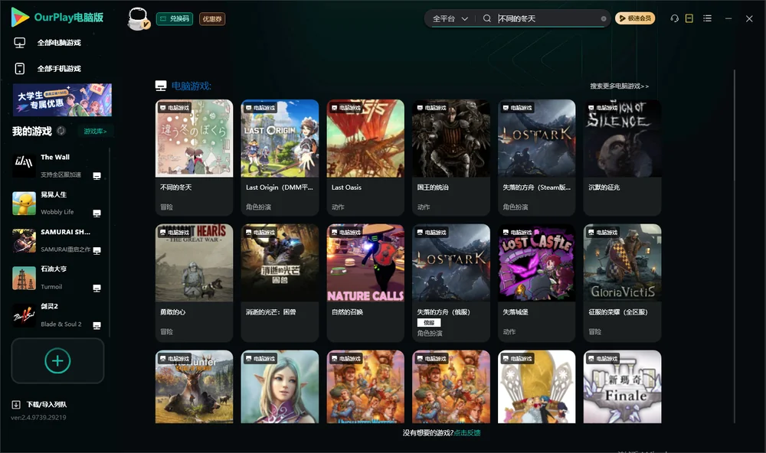The width and height of the screenshot is (766, 453).
Task: Open the 游戏库 link
Action: (x=95, y=132)
